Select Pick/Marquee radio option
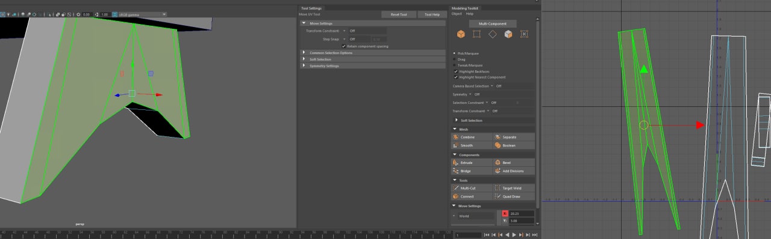This screenshot has width=771, height=239. click(x=455, y=53)
